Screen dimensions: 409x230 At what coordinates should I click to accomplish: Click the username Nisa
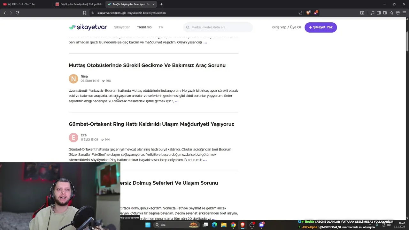click(84, 76)
